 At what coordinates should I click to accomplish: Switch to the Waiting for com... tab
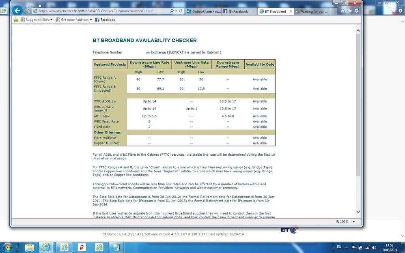point(312,11)
